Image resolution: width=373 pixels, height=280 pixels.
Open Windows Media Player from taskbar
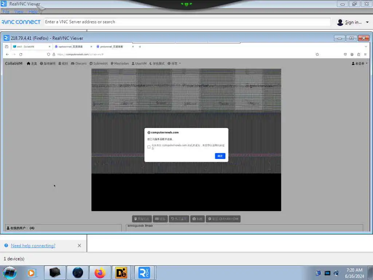31,273
